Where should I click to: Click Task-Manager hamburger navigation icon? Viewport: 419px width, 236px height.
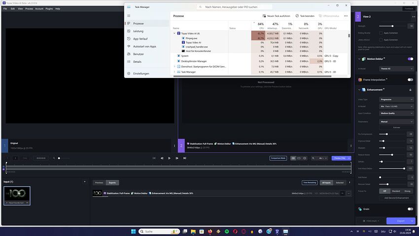(129, 16)
